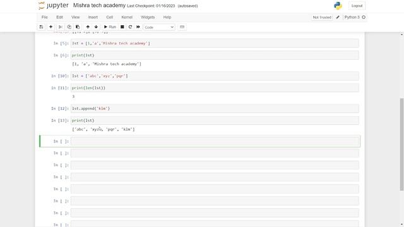Move selected cell up arrow

tap(88, 27)
